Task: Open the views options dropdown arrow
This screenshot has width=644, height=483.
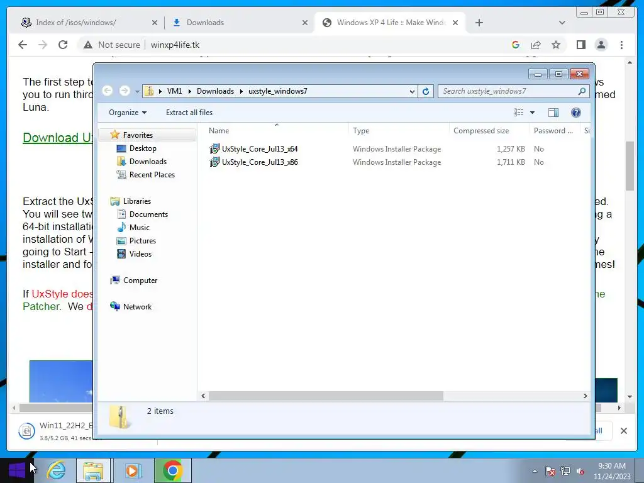Action: [x=532, y=113]
